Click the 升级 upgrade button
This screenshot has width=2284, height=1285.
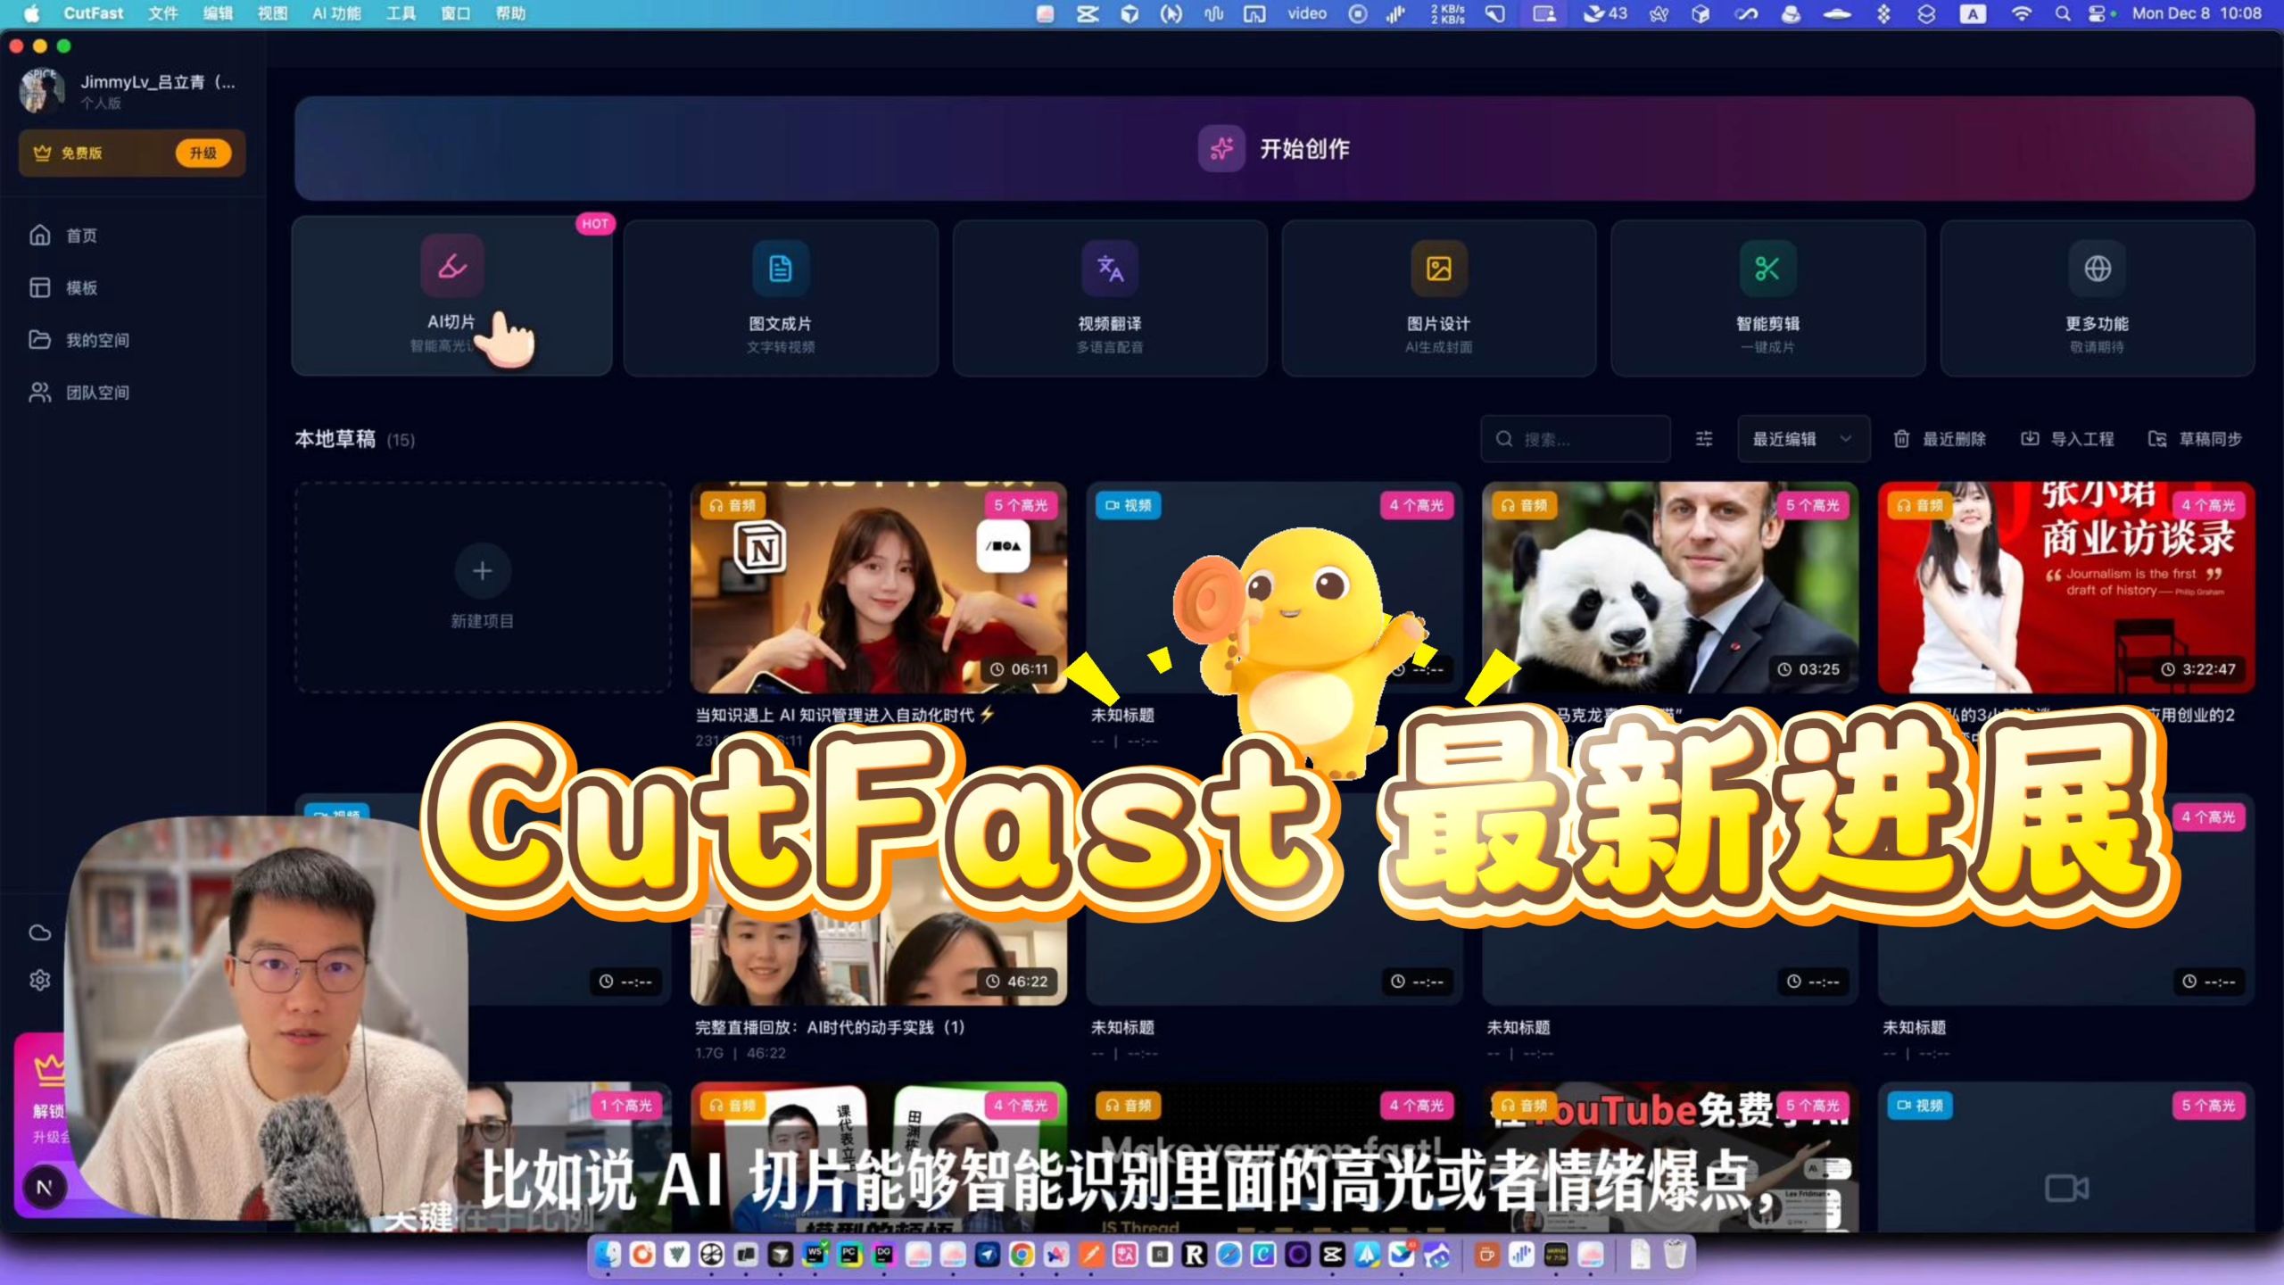(203, 153)
